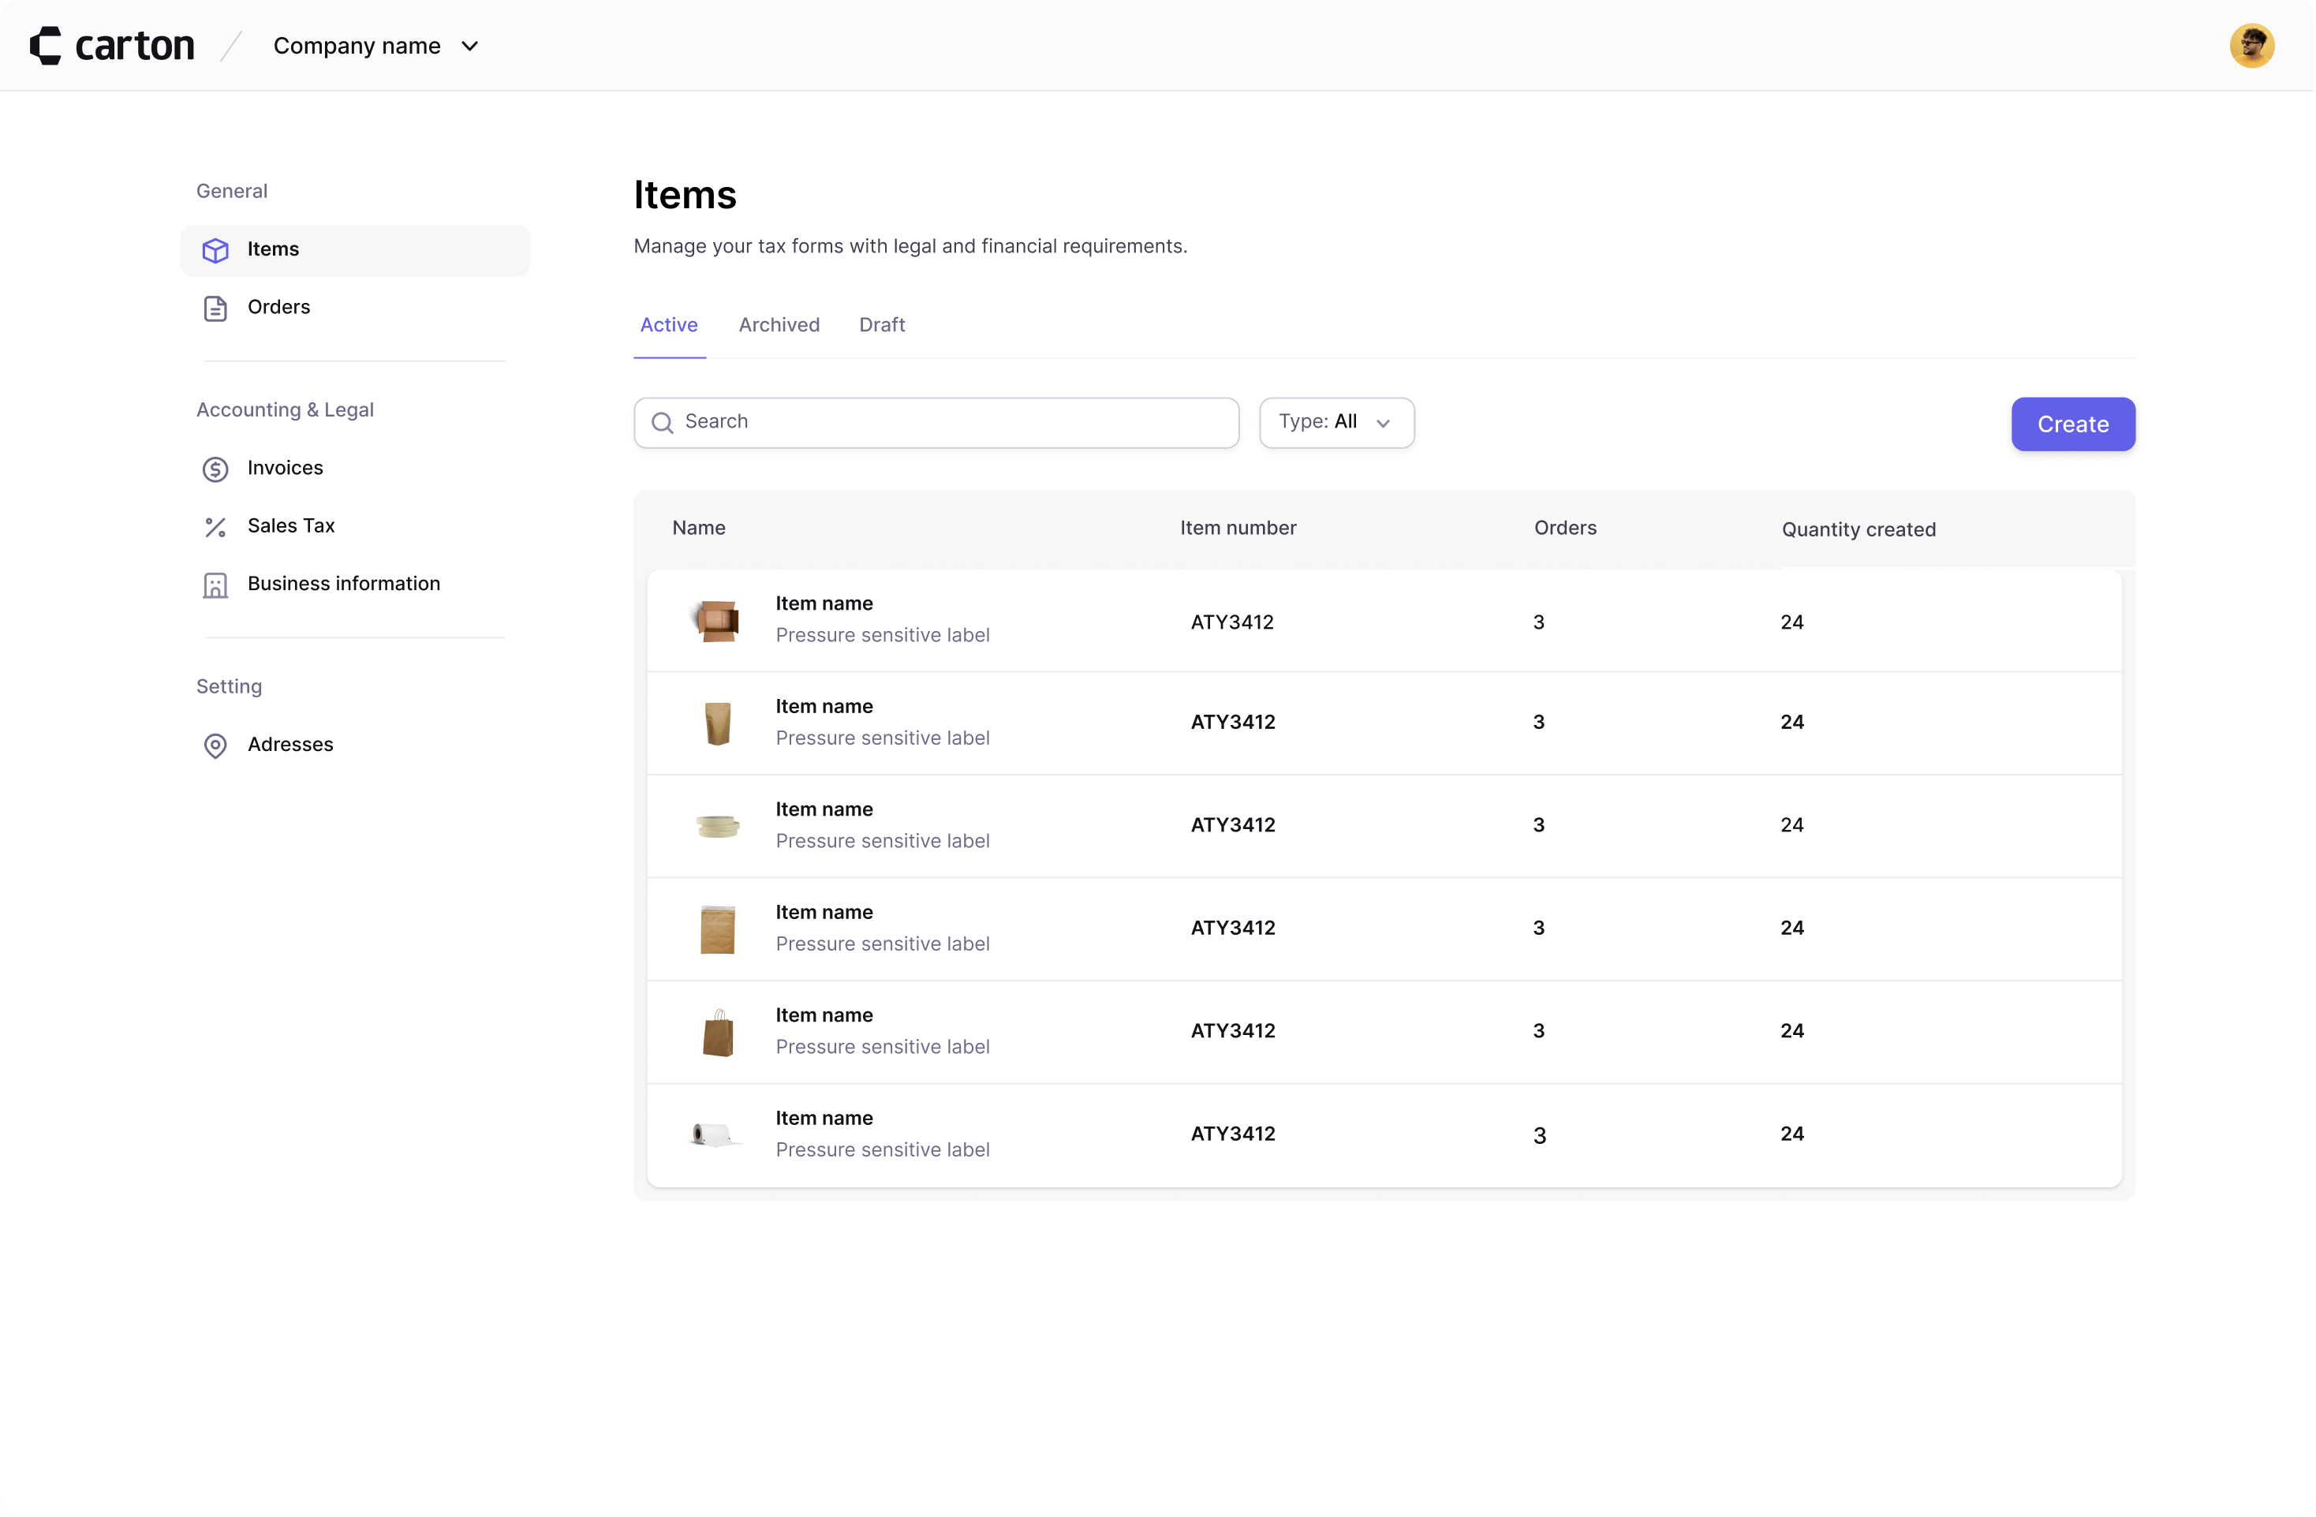Select the Active tab
2316x1517 pixels.
coord(668,325)
